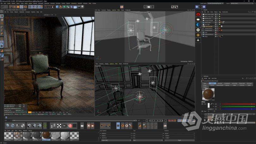Render to Picture Viewer
Viewport: 256px width, 144px height.
49,7
